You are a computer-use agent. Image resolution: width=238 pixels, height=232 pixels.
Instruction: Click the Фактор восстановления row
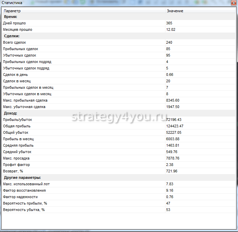click(x=24, y=190)
